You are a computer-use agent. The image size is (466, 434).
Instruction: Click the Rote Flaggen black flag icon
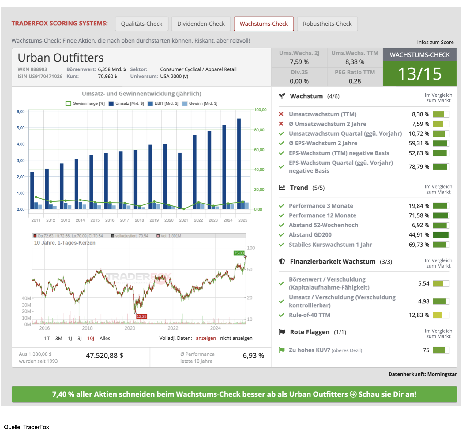point(282,332)
